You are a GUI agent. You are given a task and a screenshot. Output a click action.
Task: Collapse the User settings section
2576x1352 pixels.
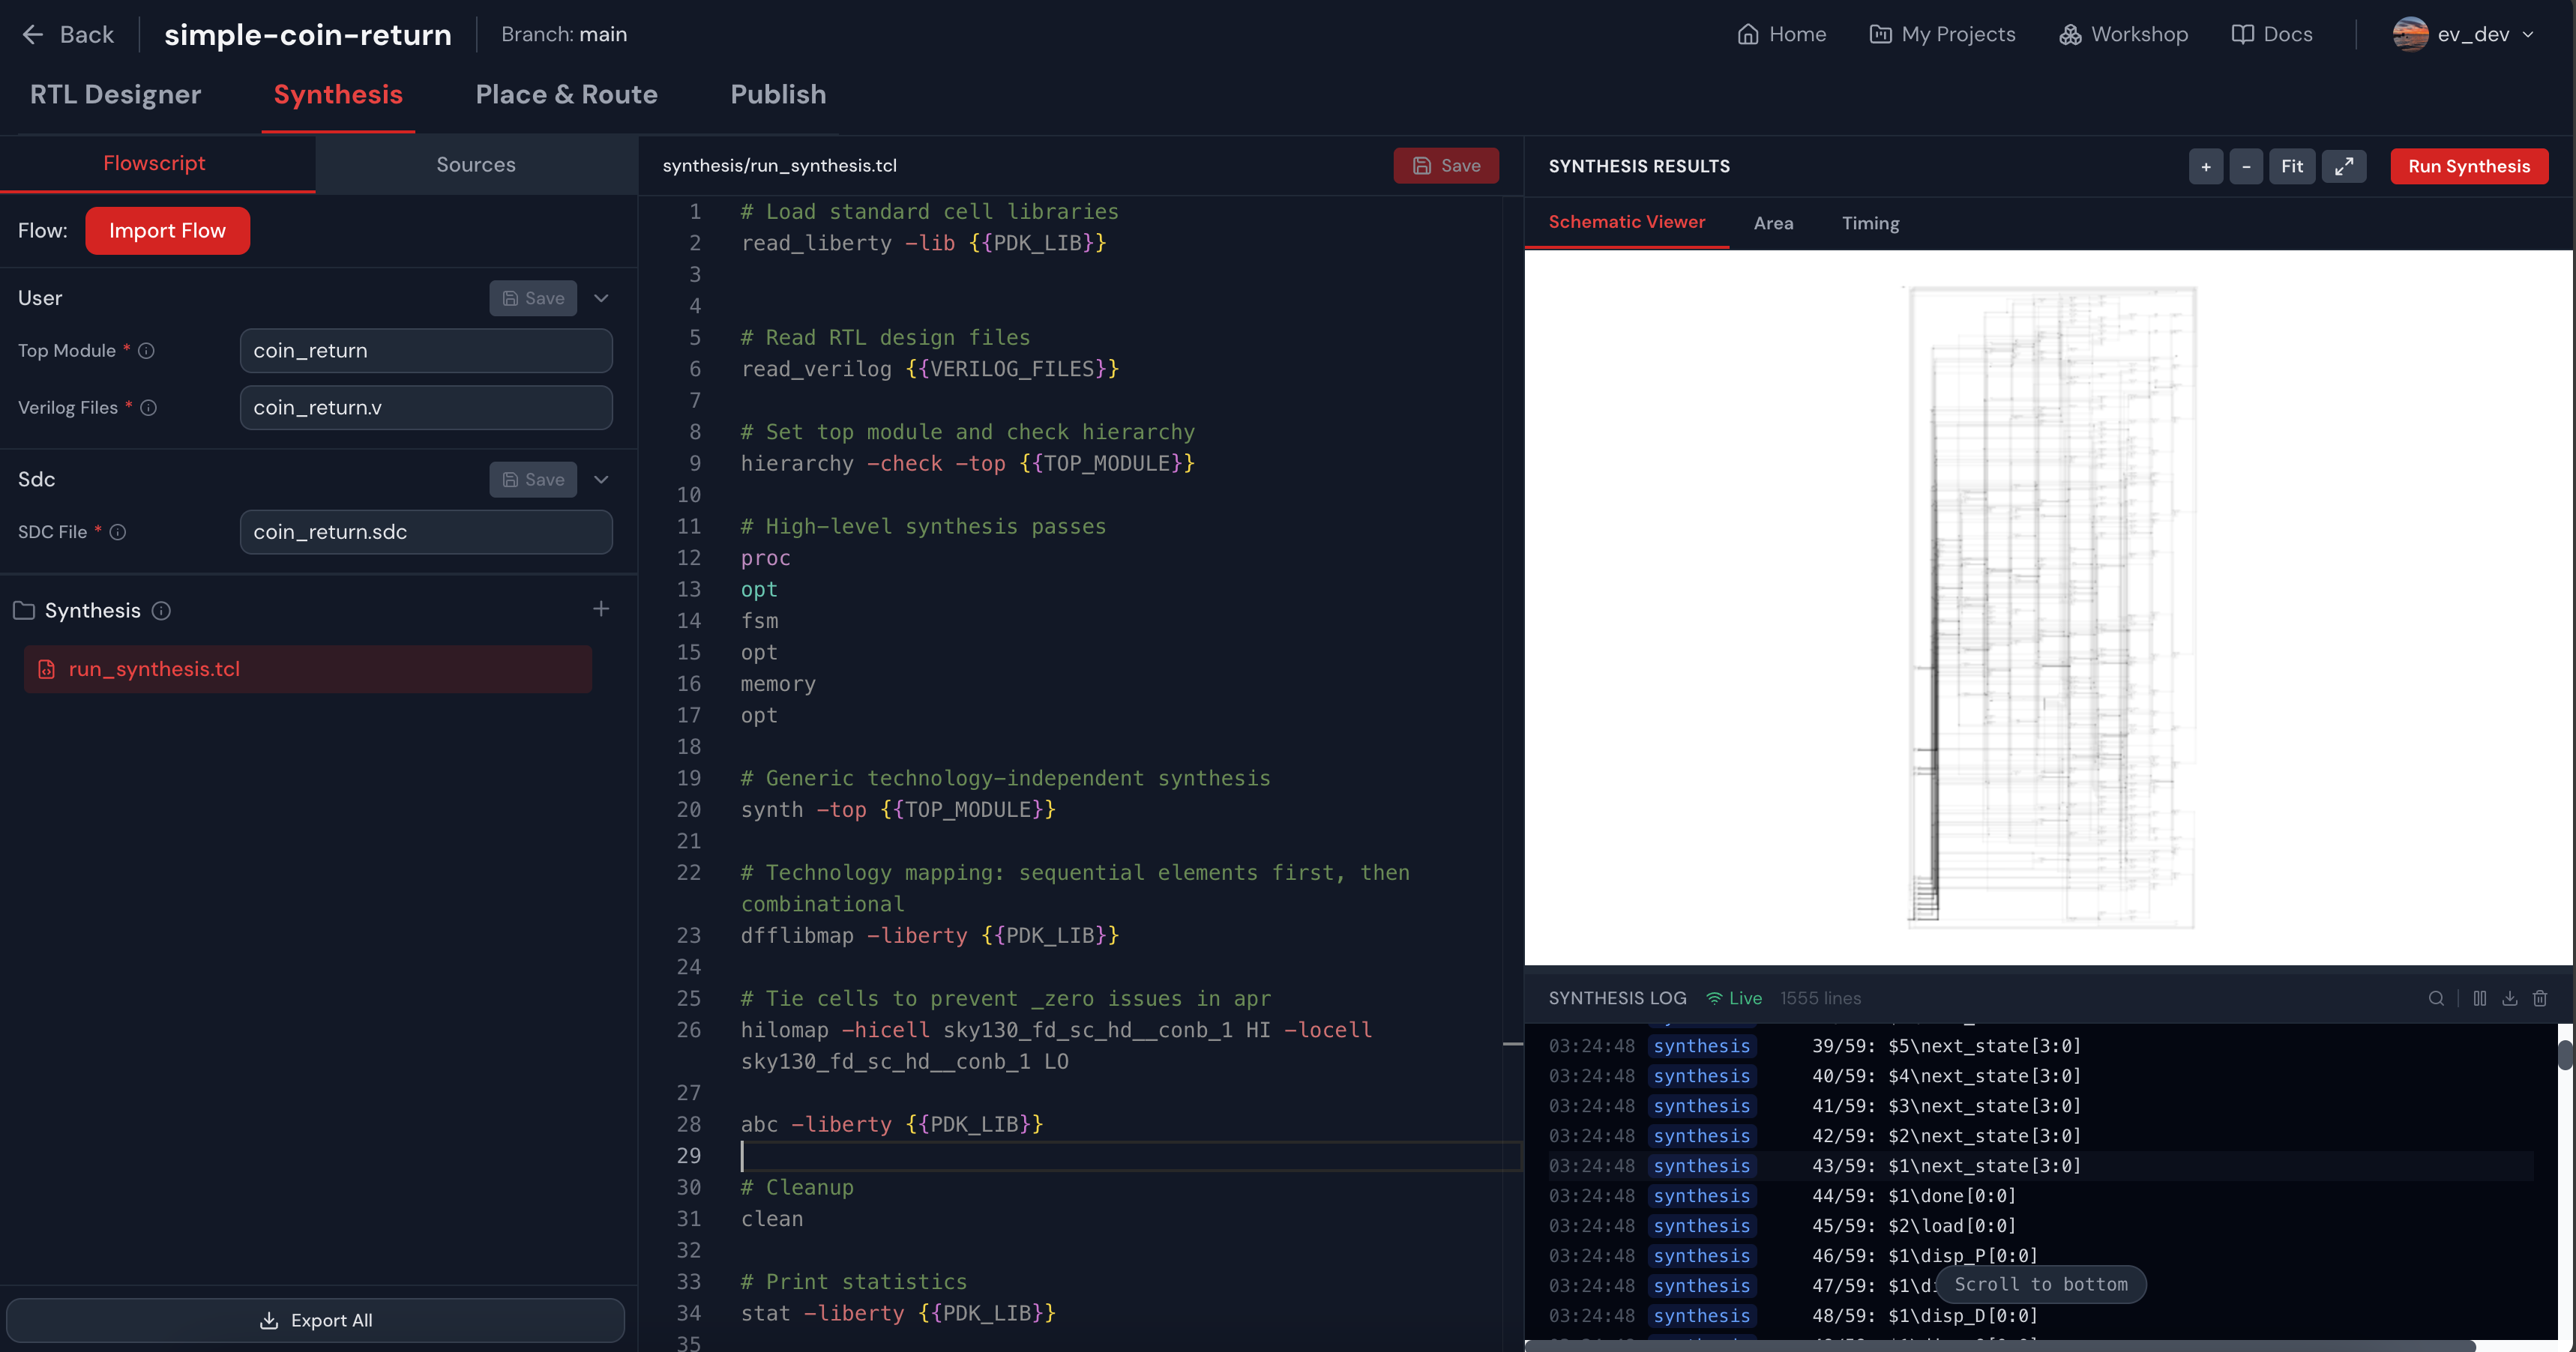coord(601,298)
